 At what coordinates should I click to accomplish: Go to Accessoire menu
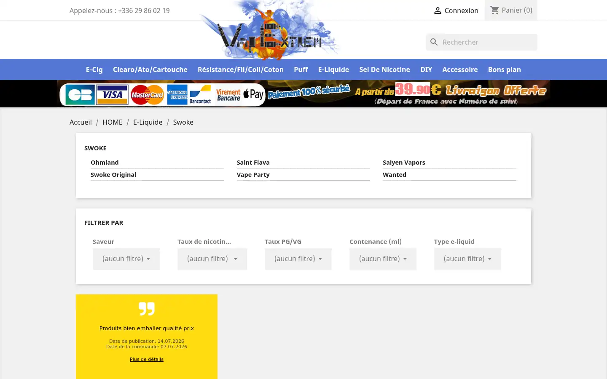[460, 69]
